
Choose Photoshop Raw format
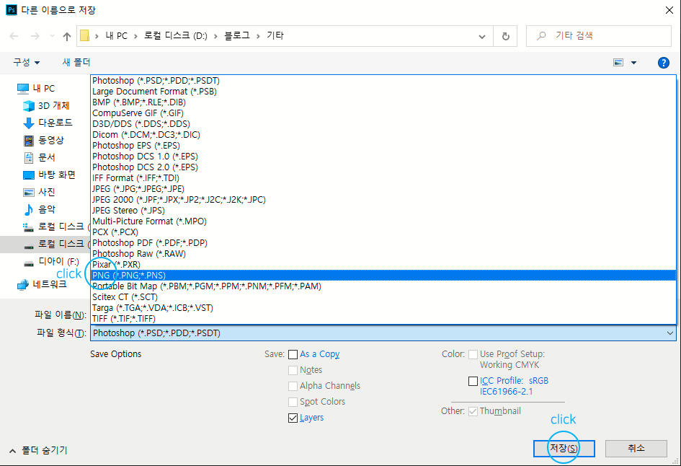tap(383, 253)
